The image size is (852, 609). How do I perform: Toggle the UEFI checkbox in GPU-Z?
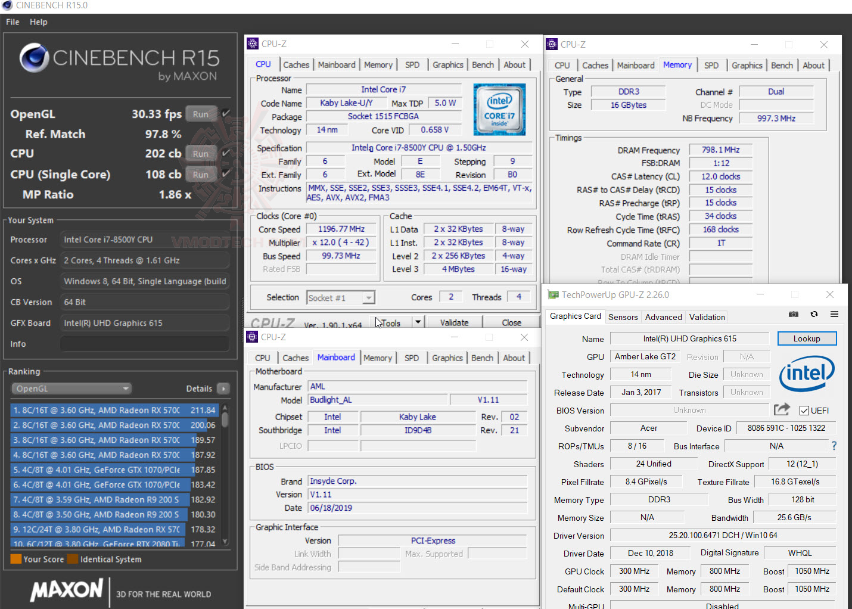pos(804,411)
